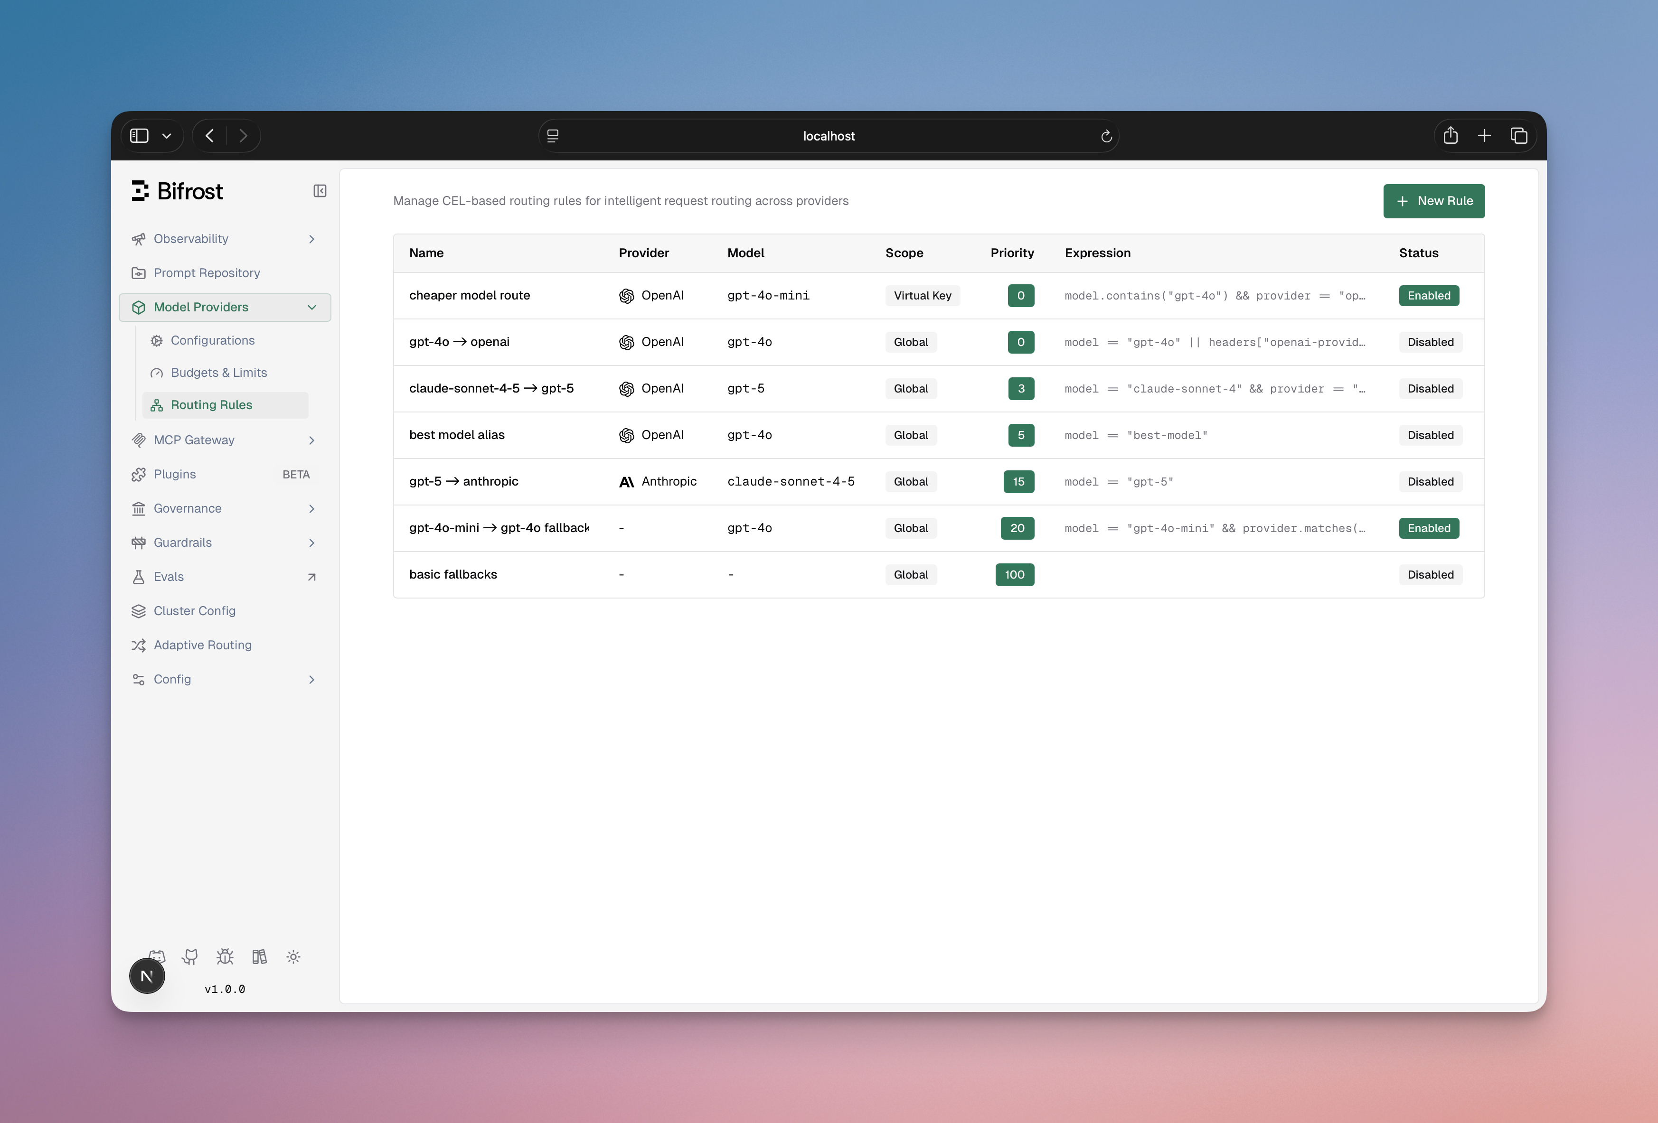Select the OpenAI provider icon for cheaper model route
The image size is (1658, 1123).
(x=626, y=295)
